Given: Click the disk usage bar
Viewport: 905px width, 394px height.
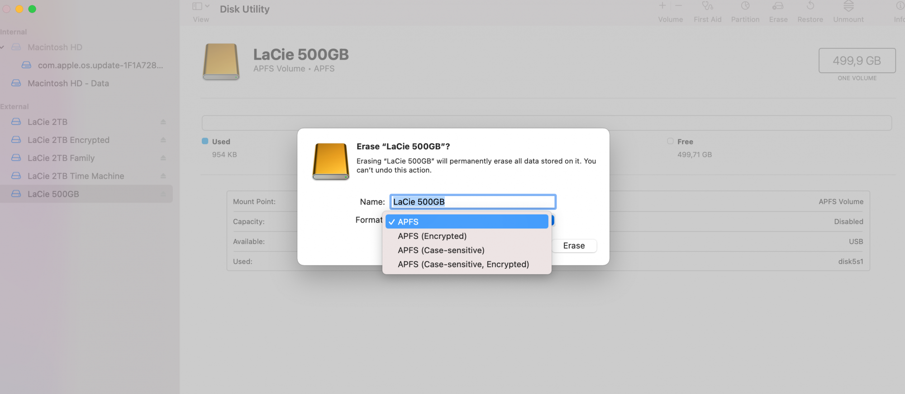Looking at the screenshot, I should click(x=547, y=123).
